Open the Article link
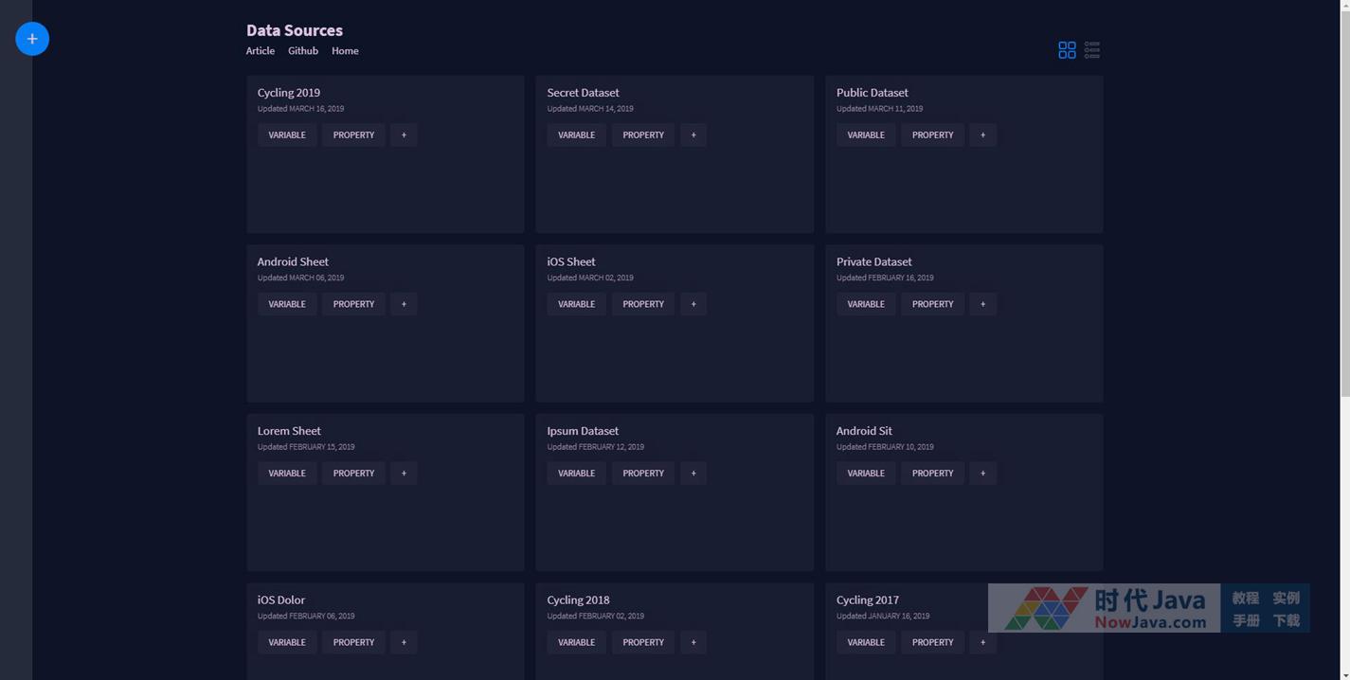The height and width of the screenshot is (680, 1350). pyautogui.click(x=261, y=51)
